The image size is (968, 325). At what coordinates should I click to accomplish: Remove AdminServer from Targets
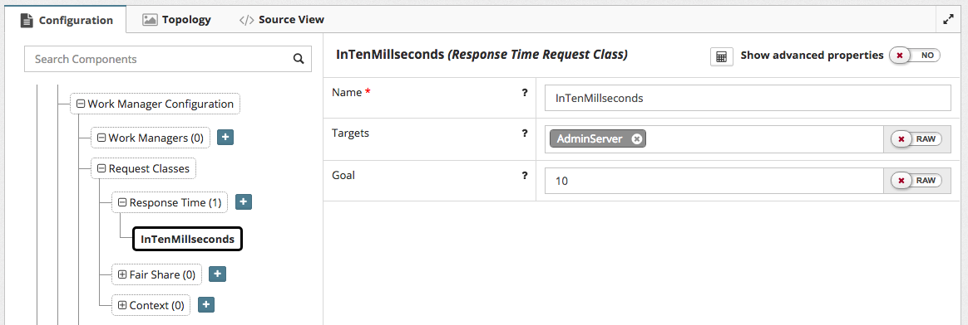click(636, 139)
